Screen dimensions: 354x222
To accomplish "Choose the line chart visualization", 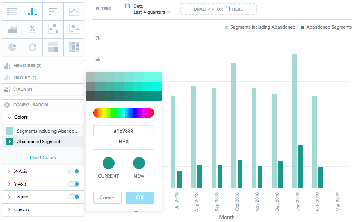I will tap(74, 11).
